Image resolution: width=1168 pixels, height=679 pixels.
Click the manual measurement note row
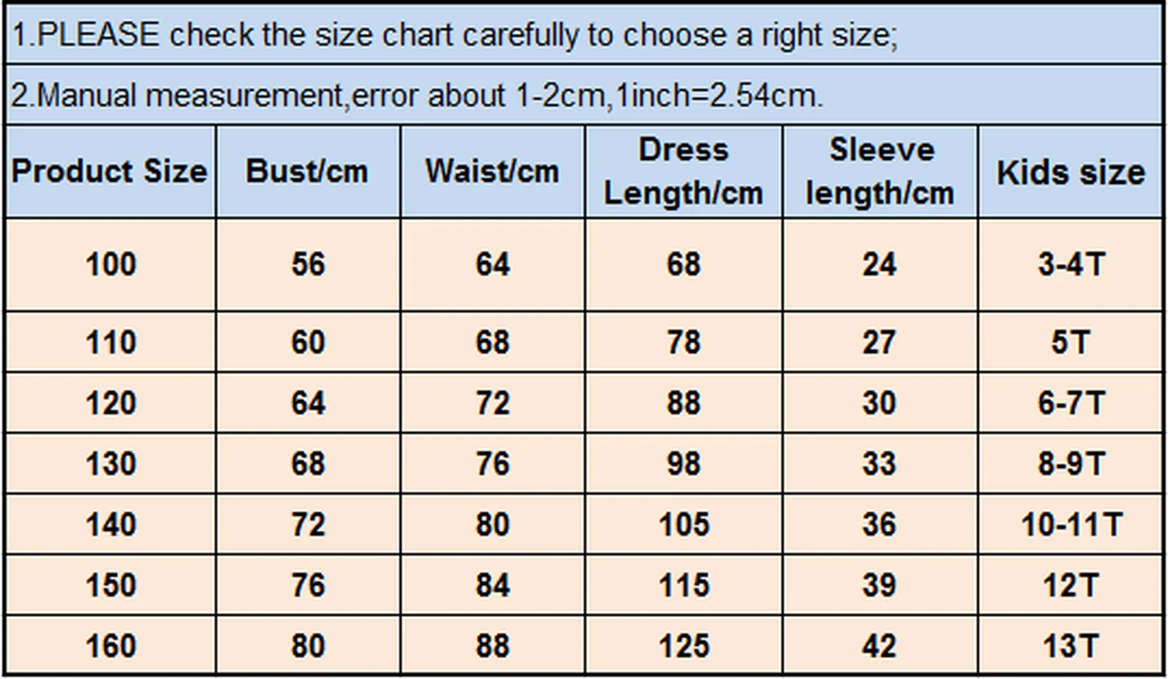click(x=417, y=95)
